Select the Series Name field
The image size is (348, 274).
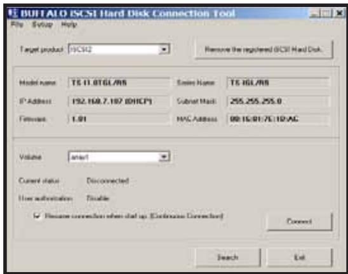(x=278, y=82)
